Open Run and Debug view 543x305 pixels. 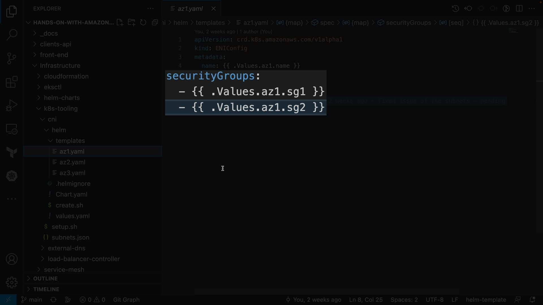point(12,106)
